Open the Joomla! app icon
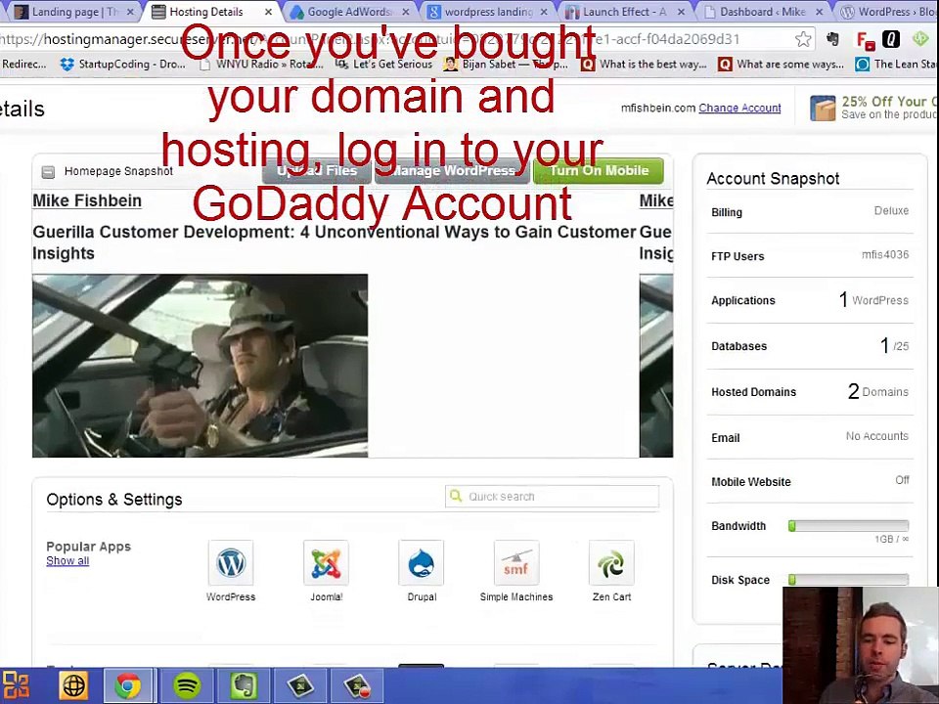The height and width of the screenshot is (704, 939). (x=326, y=563)
